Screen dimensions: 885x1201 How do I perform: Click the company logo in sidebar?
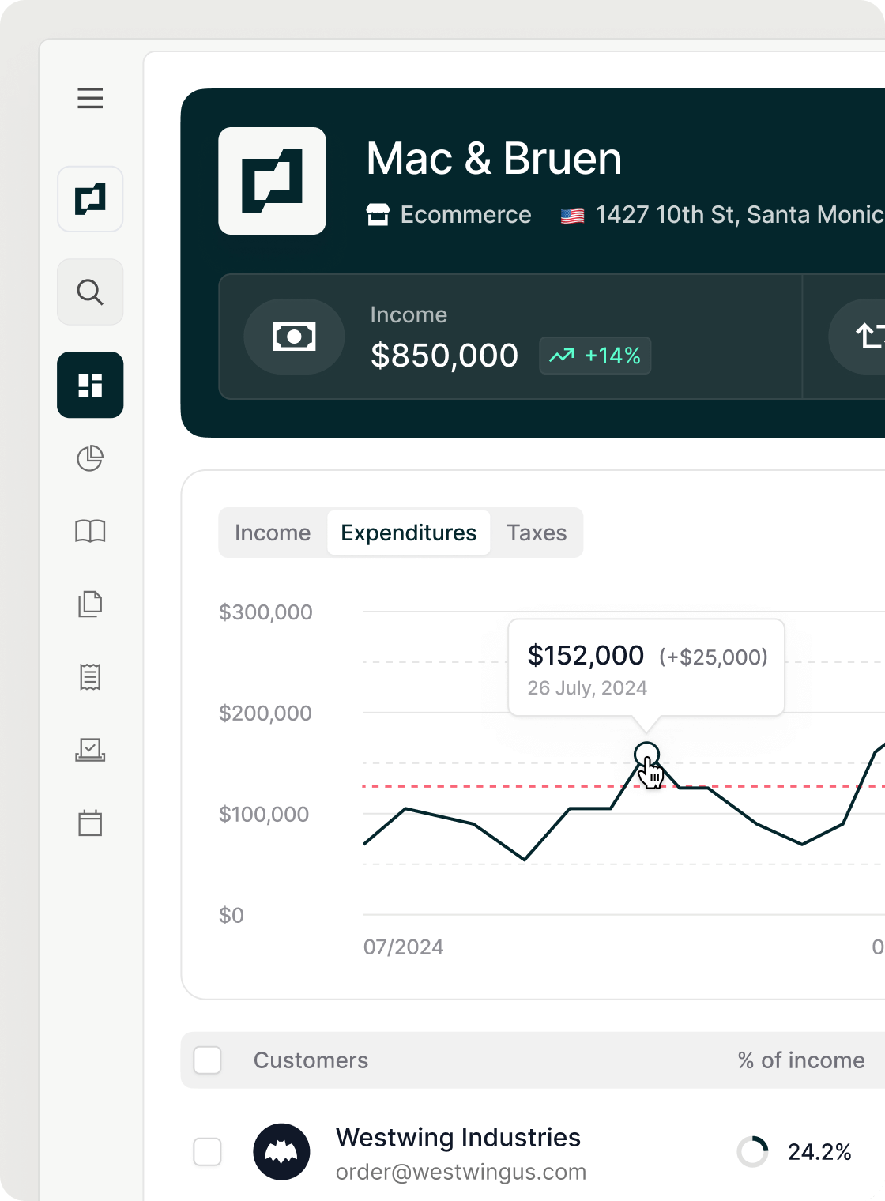90,199
